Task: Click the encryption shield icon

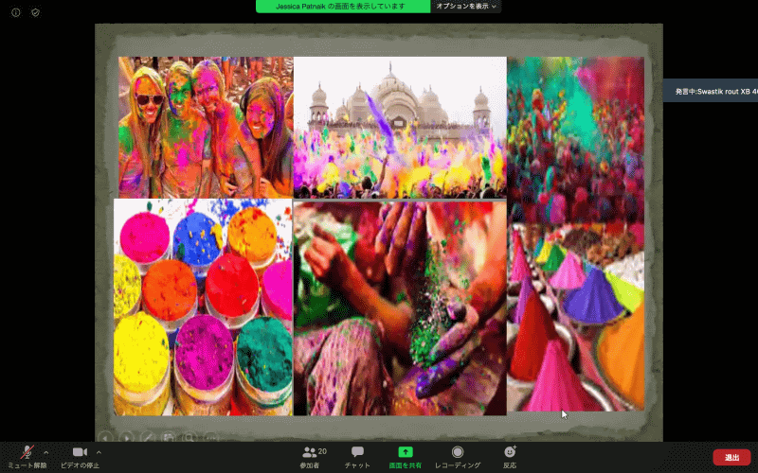Action: click(35, 12)
